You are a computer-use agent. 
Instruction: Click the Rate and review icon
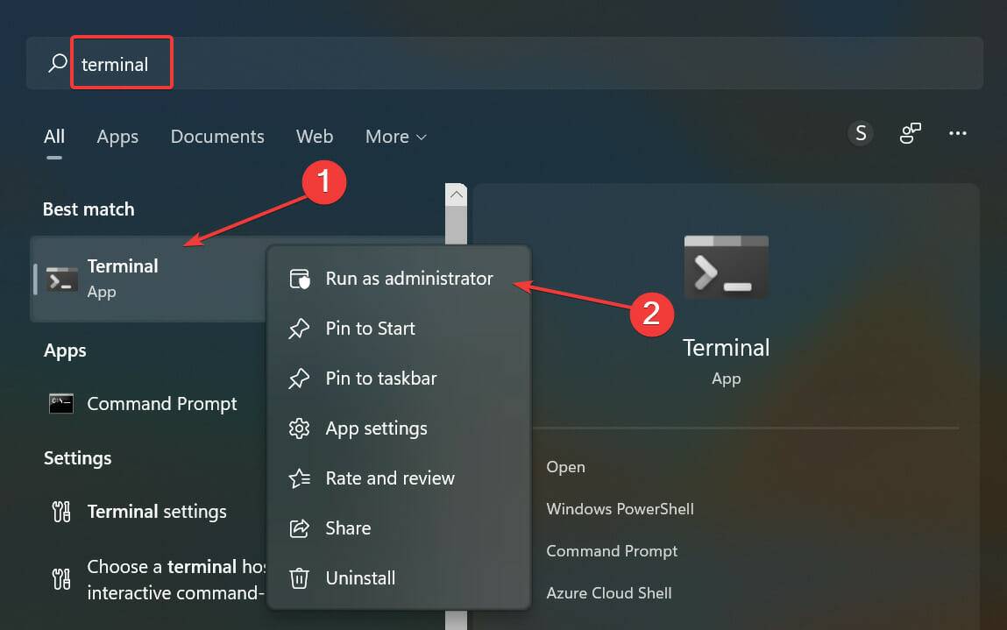[x=299, y=478]
